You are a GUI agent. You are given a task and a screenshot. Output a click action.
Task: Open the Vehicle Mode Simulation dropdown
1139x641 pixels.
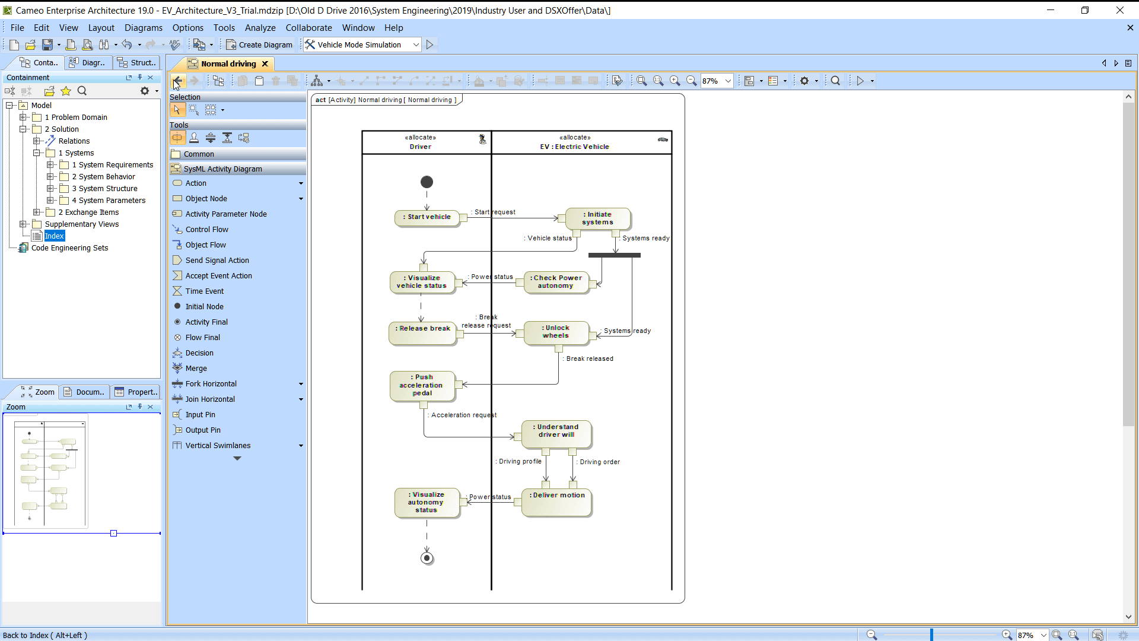click(416, 45)
